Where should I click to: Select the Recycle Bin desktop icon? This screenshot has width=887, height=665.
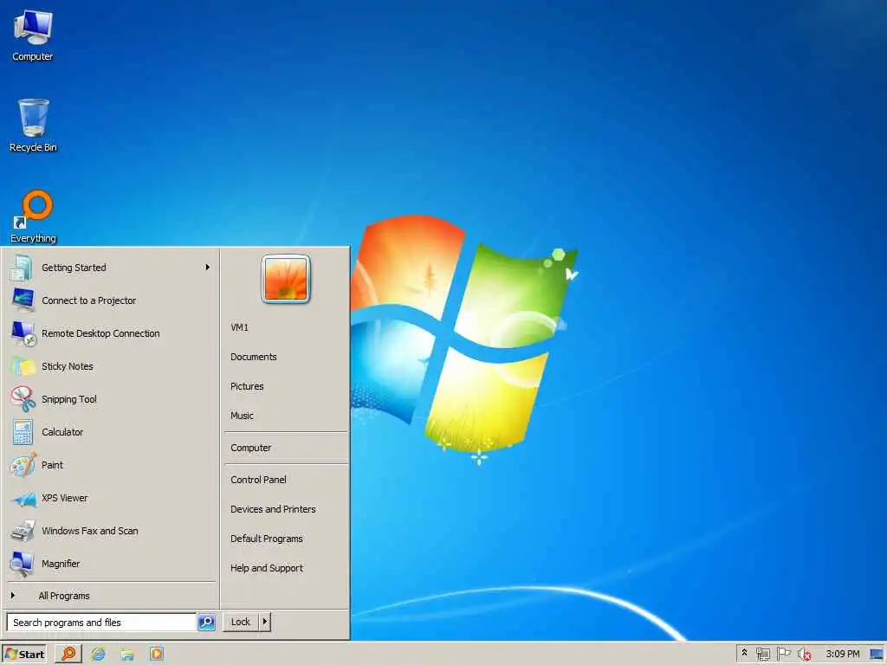tap(33, 126)
